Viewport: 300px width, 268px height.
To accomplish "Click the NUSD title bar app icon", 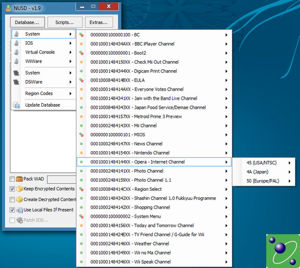I will click(x=8, y=8).
